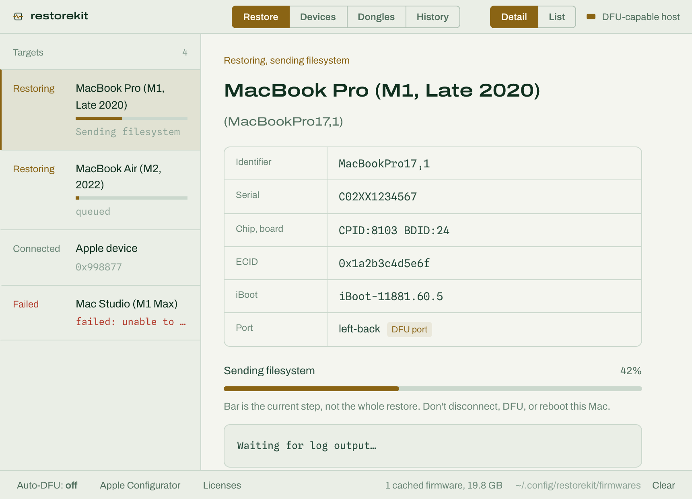
Task: Select MacBook Air (M2, 2022) target
Action: point(101,190)
